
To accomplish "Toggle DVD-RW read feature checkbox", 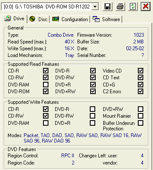I will click(93, 78).
